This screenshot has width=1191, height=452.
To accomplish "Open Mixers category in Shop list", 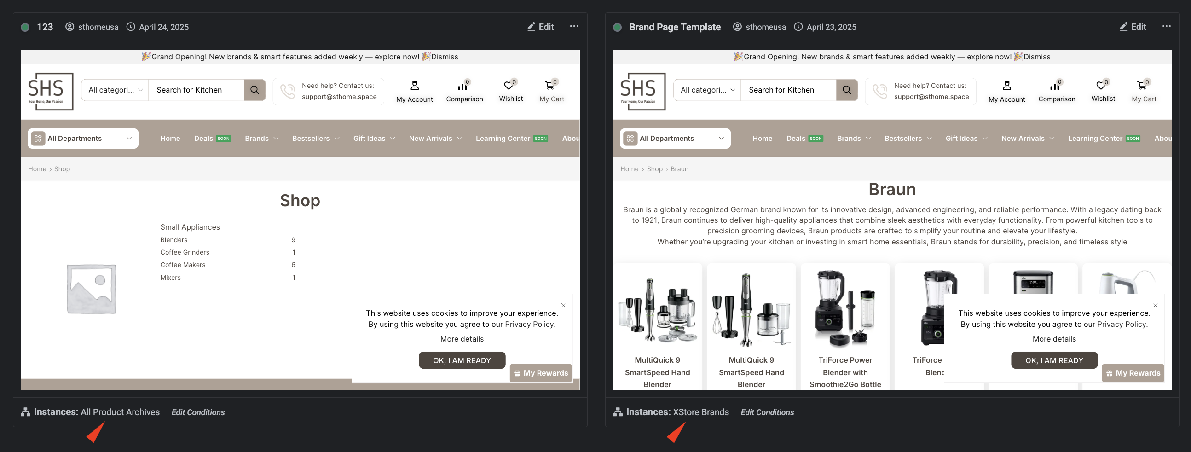I will click(170, 278).
